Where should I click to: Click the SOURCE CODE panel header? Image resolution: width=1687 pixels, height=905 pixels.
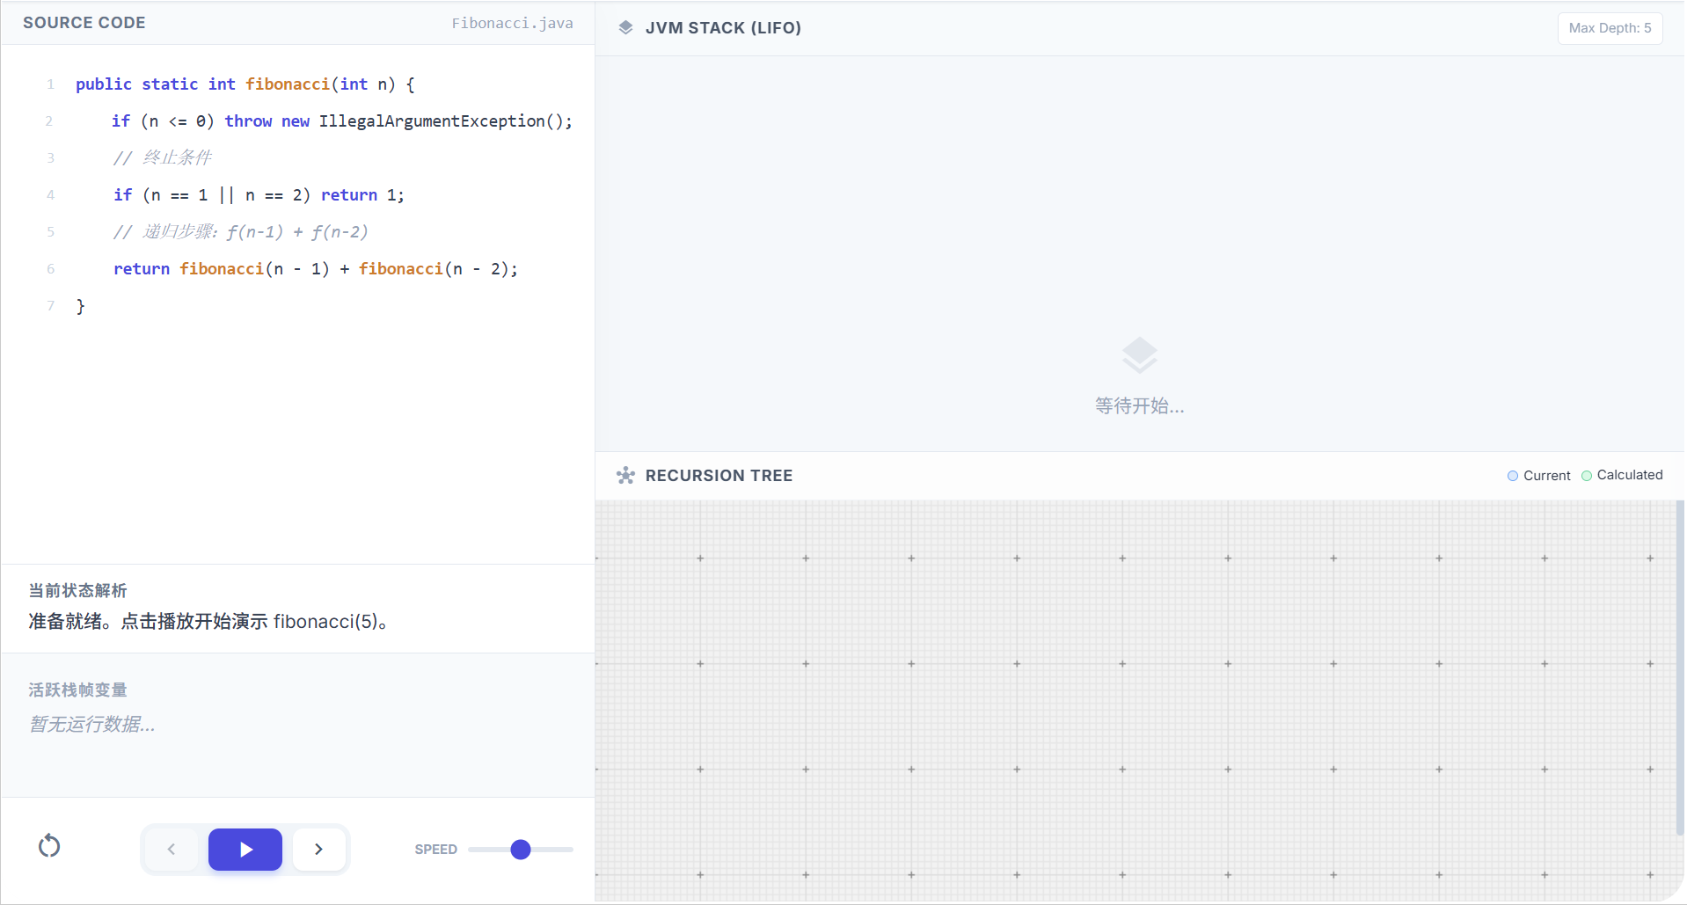[84, 23]
